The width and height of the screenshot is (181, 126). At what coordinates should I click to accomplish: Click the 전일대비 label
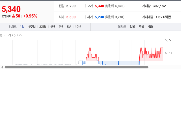6,16
